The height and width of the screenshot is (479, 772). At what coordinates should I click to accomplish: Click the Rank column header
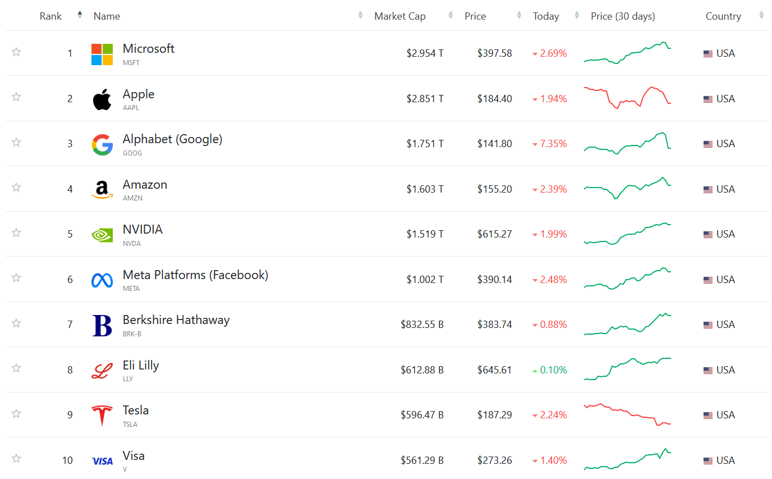(x=51, y=16)
